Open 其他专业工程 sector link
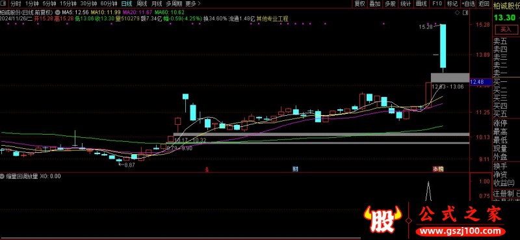 click(272, 19)
